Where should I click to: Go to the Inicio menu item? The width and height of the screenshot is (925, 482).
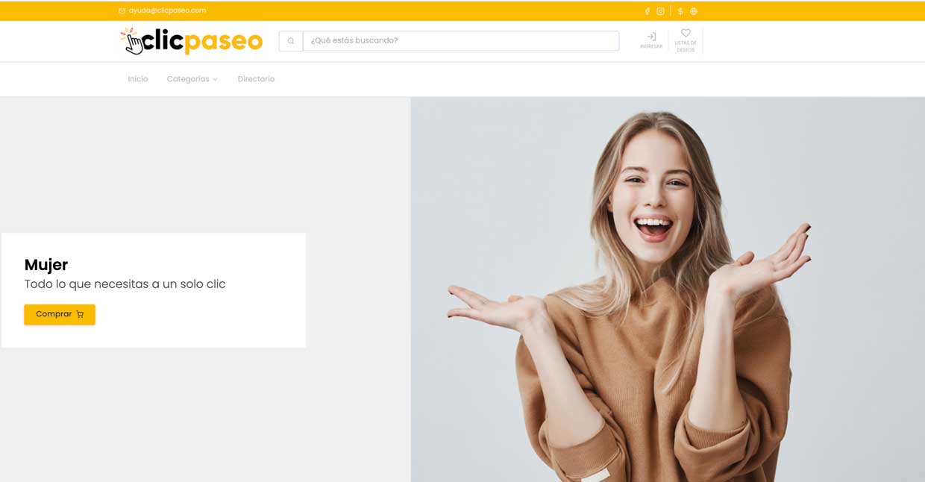click(x=138, y=79)
